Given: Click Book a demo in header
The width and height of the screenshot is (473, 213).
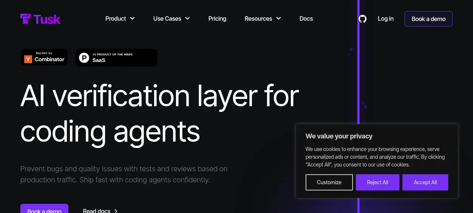Looking at the screenshot, I should click(429, 19).
